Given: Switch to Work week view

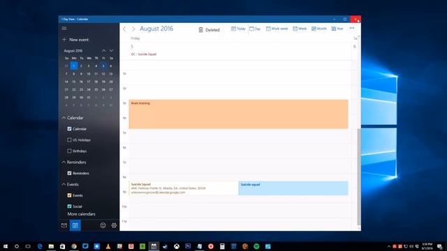Looking at the screenshot, I should point(277,29).
